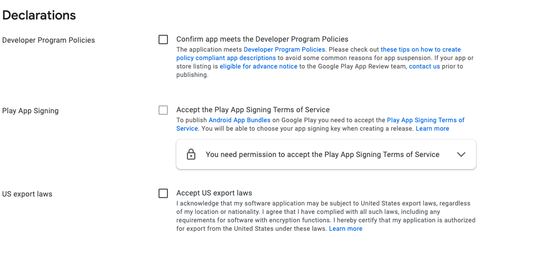Image resolution: width=536 pixels, height=265 pixels.
Task: Click the 'Accept US export laws' label text
Action: 214,193
